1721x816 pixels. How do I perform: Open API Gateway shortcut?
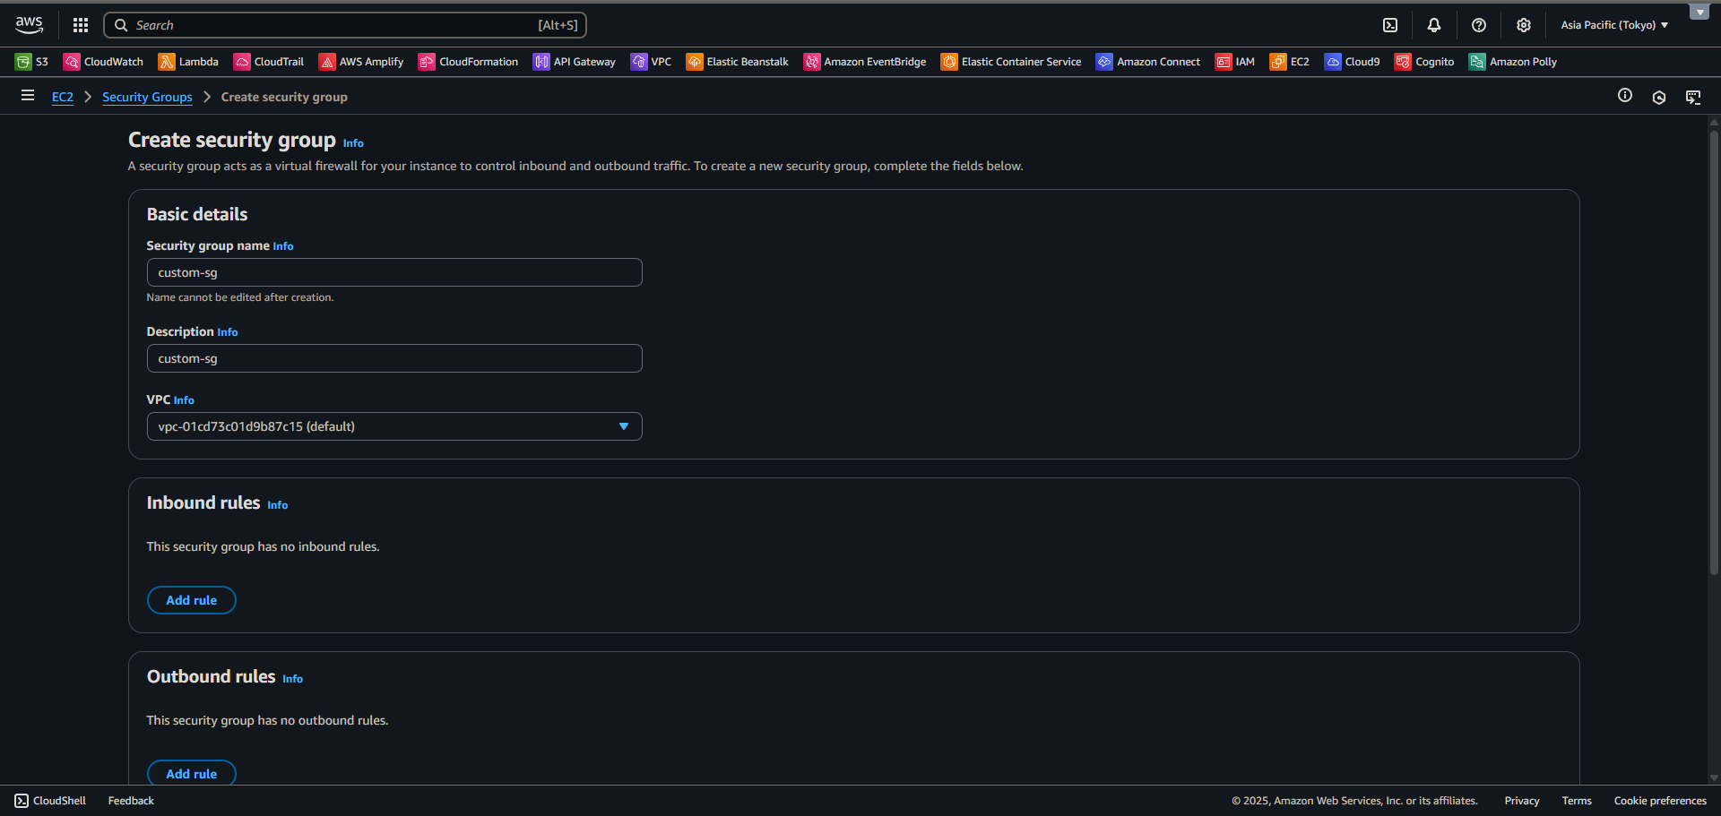(575, 62)
